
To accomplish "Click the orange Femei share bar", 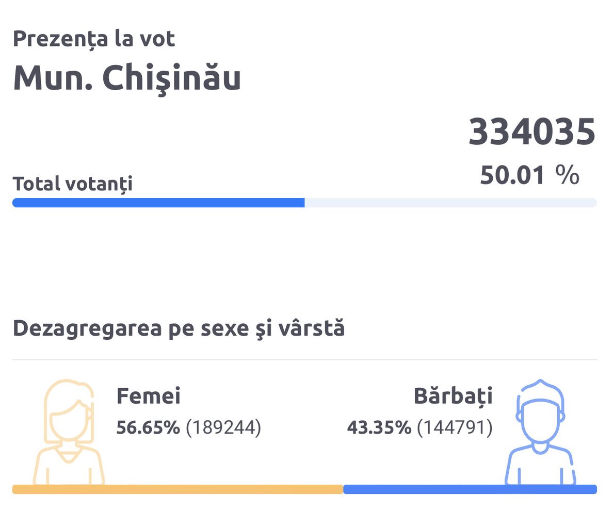I will coord(178,489).
